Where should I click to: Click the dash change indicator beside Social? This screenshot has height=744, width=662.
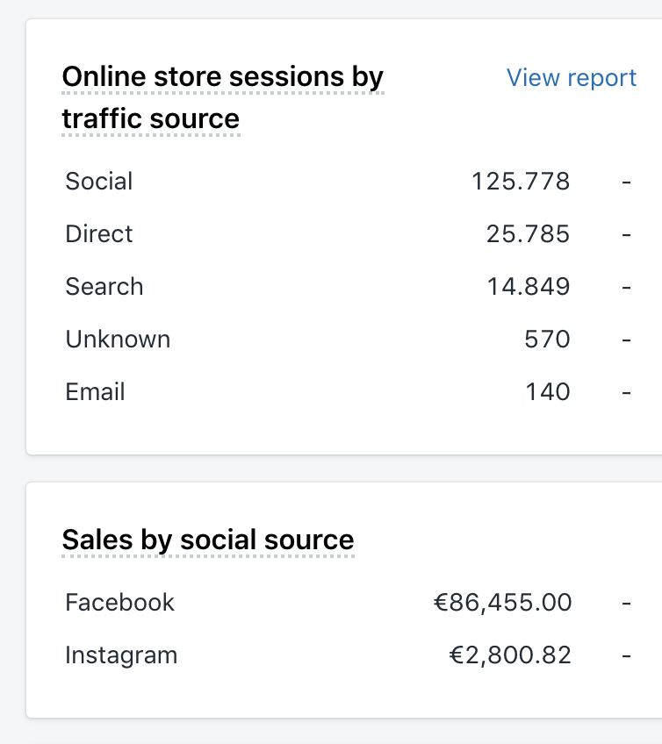point(626,182)
